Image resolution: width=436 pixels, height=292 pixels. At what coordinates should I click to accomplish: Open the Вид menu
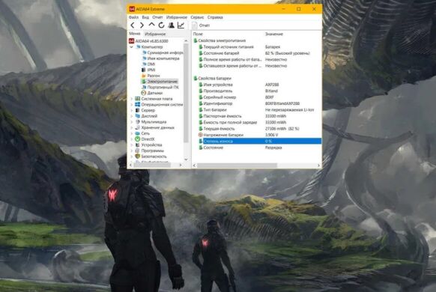pos(145,17)
